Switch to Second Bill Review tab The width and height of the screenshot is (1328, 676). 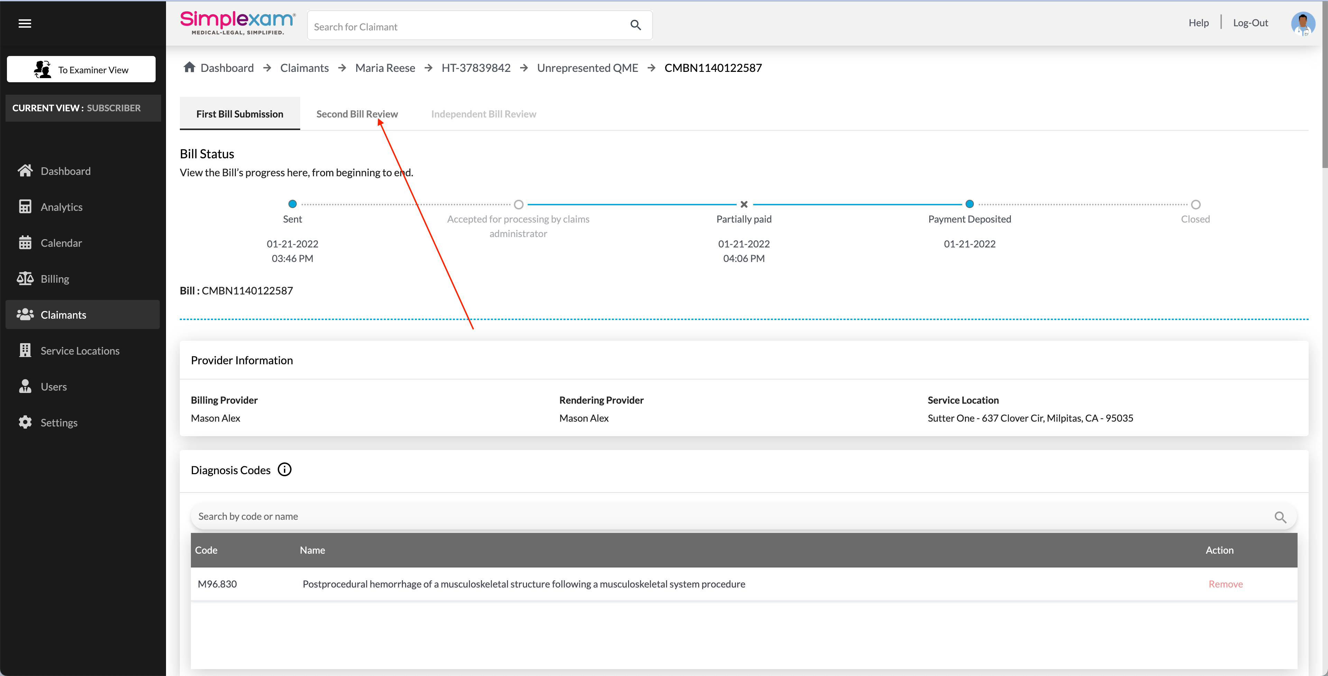click(x=357, y=114)
